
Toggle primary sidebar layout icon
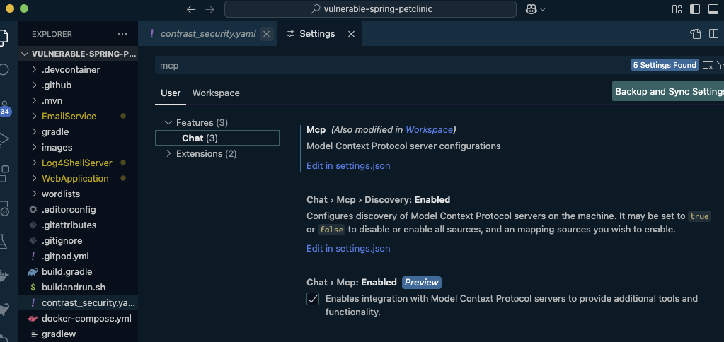[x=695, y=9]
